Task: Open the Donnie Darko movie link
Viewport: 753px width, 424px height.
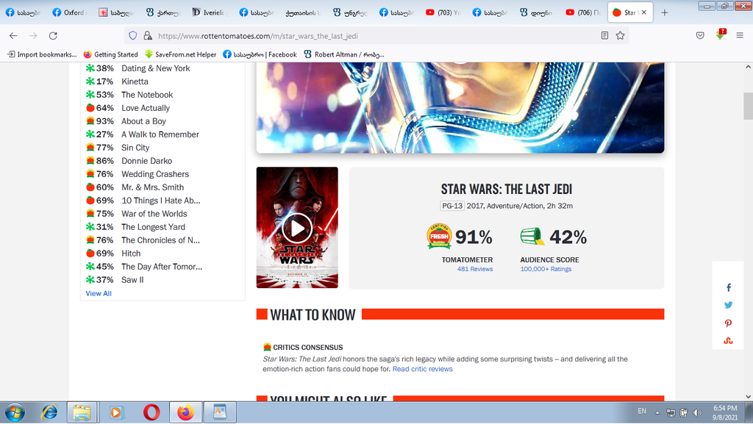Action: 146,161
